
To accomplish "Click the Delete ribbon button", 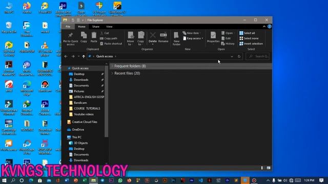I will click(x=153, y=38).
